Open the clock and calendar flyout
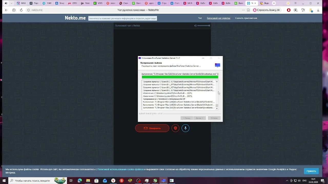328x184 pixels. click(x=313, y=181)
